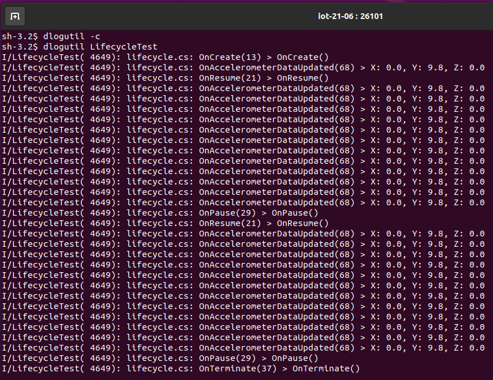493x380 pixels.
Task: Click the window title iot-21-06 : 26101
Action: coord(350,16)
